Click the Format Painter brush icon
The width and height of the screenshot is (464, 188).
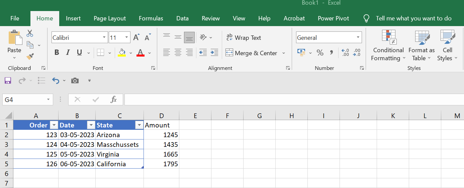[30, 56]
